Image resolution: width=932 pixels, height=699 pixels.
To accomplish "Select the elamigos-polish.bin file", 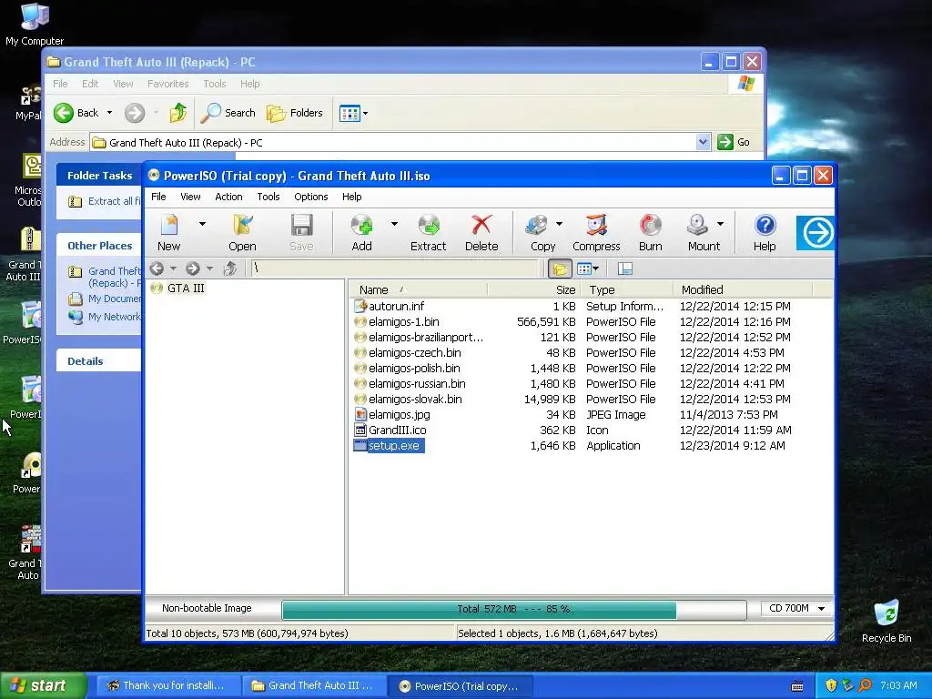I will click(x=414, y=368).
